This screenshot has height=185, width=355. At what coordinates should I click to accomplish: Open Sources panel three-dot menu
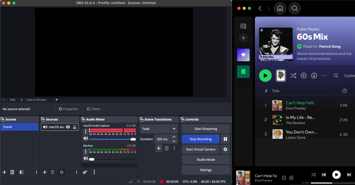pos(77,172)
